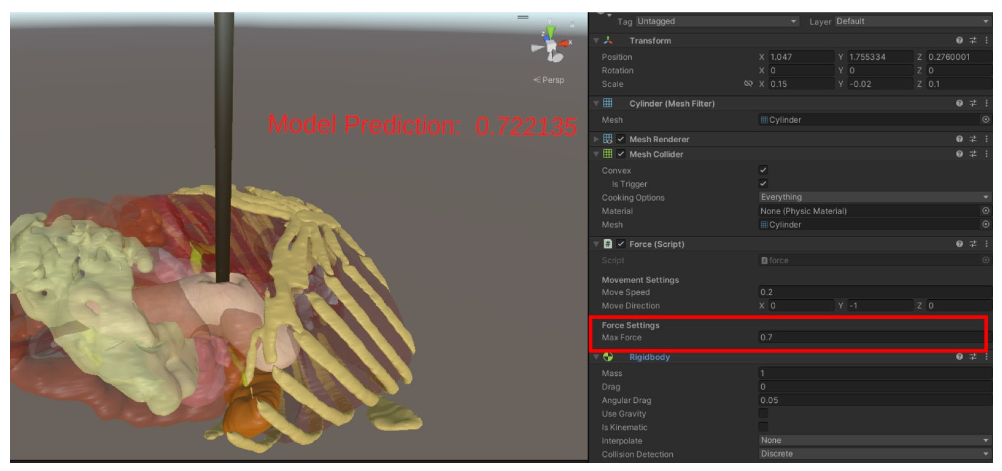Expand the Mesh Renderer component foldout
Viewport: 1002px width, 471px height.
point(596,139)
